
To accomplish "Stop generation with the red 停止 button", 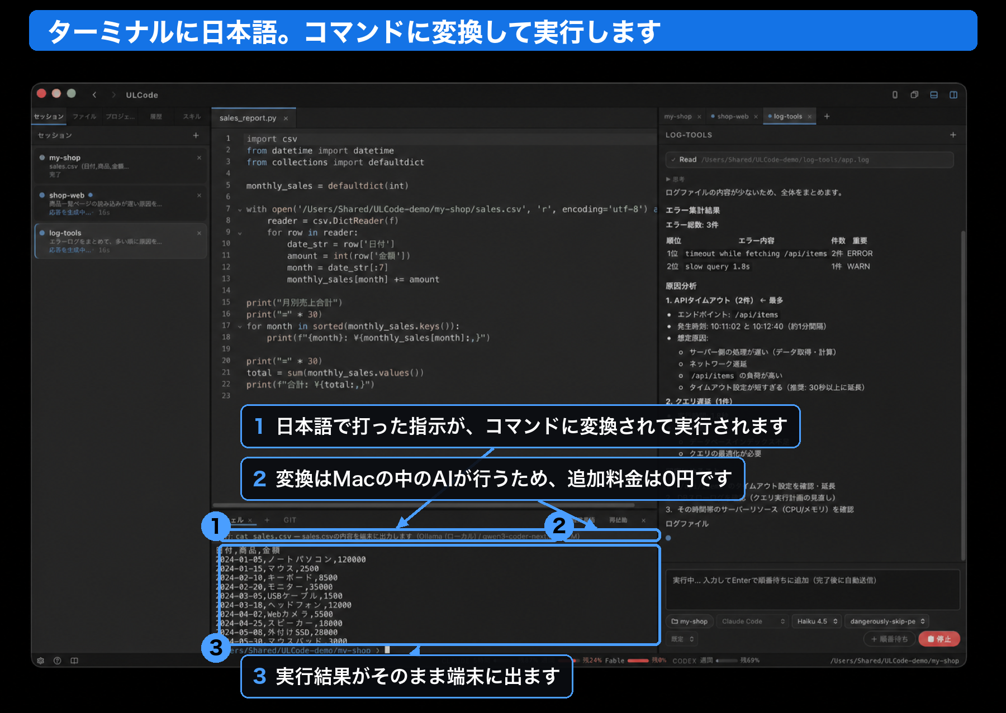I will (939, 639).
